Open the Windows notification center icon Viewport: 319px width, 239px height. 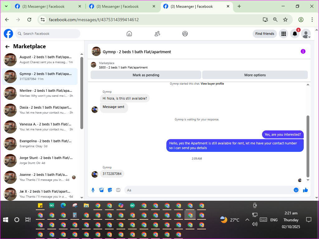[309, 220]
